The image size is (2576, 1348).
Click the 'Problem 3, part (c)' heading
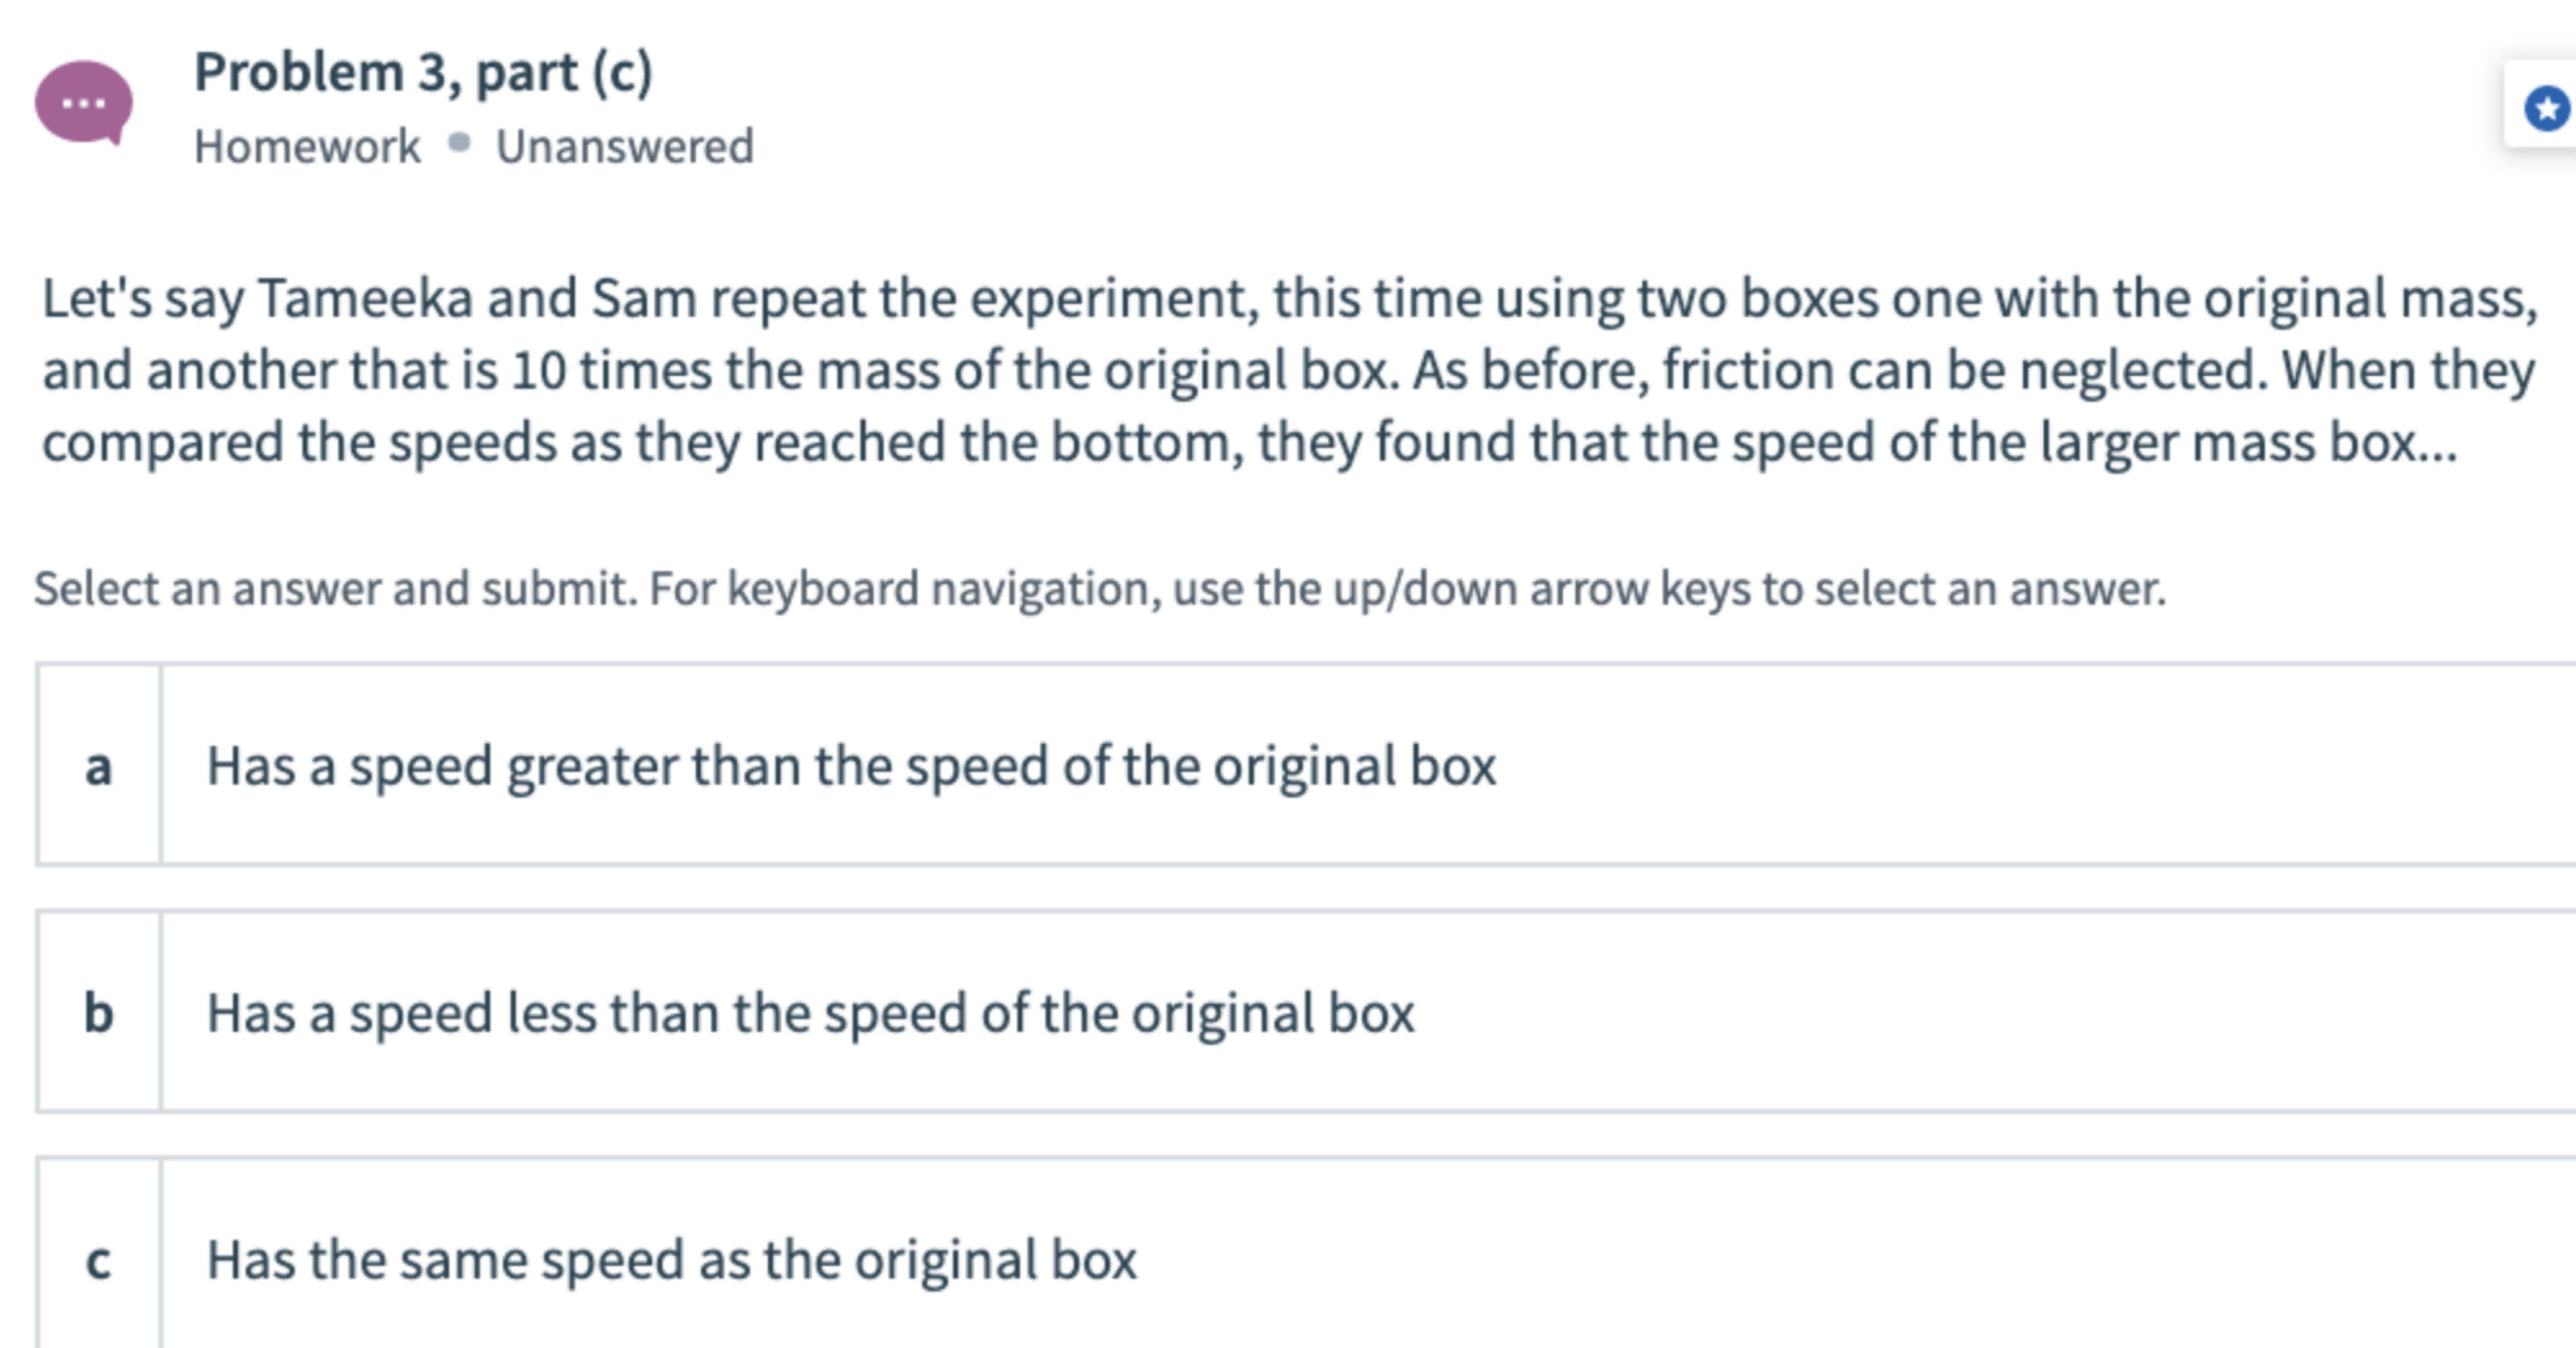coord(423,72)
